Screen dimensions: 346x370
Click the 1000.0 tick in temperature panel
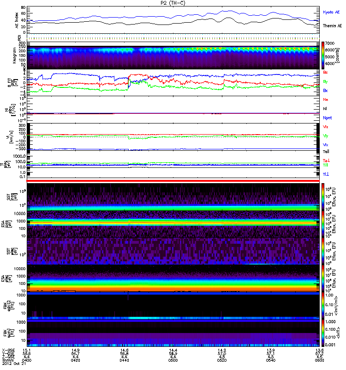19,156
